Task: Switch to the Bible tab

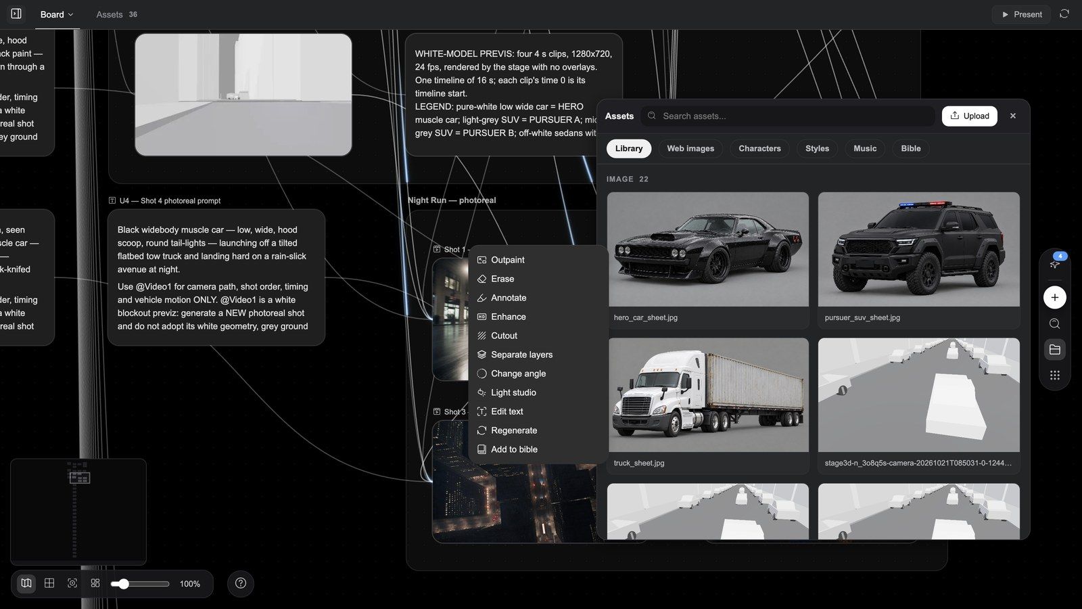Action: [x=911, y=149]
